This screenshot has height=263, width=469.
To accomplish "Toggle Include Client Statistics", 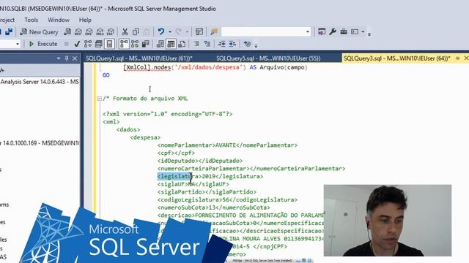I will [146, 44].
